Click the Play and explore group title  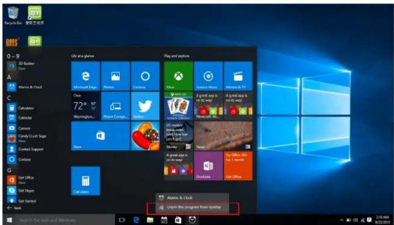click(177, 56)
